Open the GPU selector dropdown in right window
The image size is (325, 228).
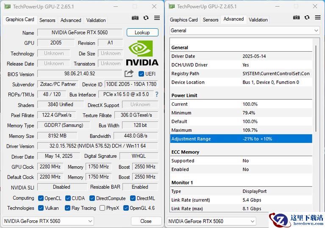click(x=211, y=221)
